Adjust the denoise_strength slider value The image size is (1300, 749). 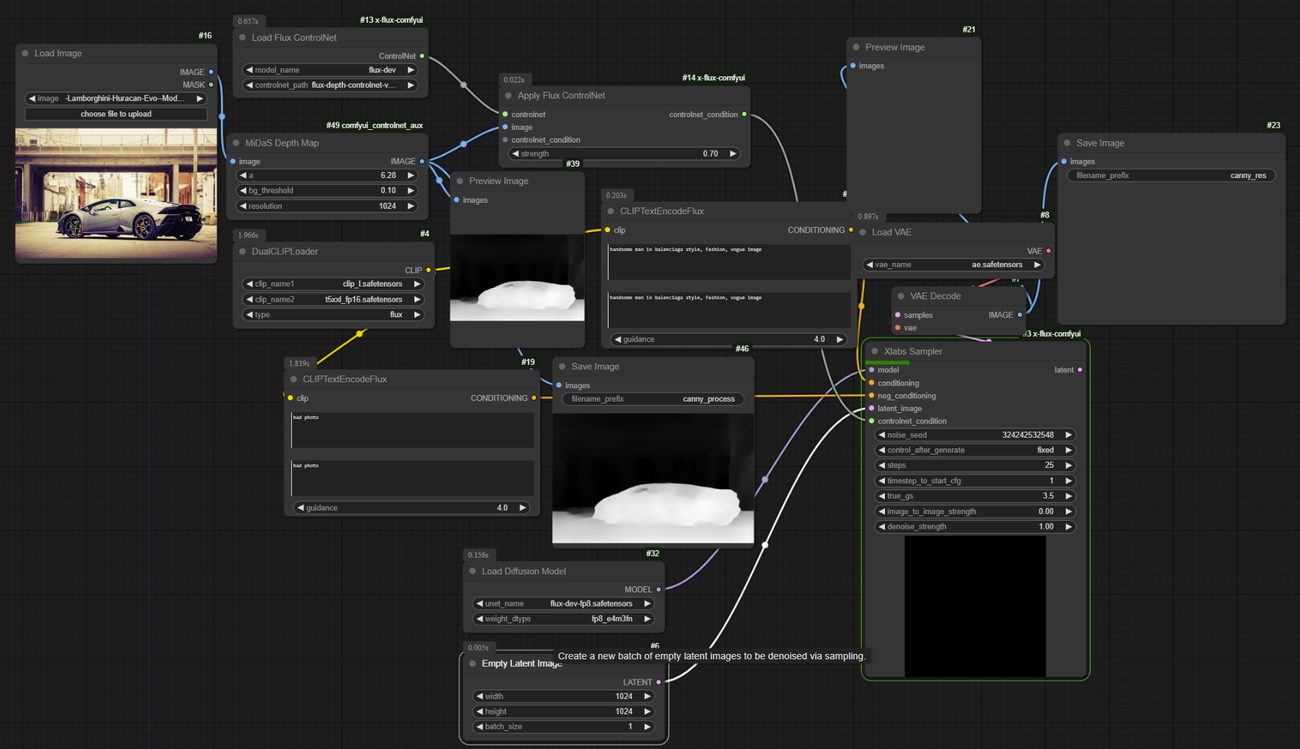[974, 527]
